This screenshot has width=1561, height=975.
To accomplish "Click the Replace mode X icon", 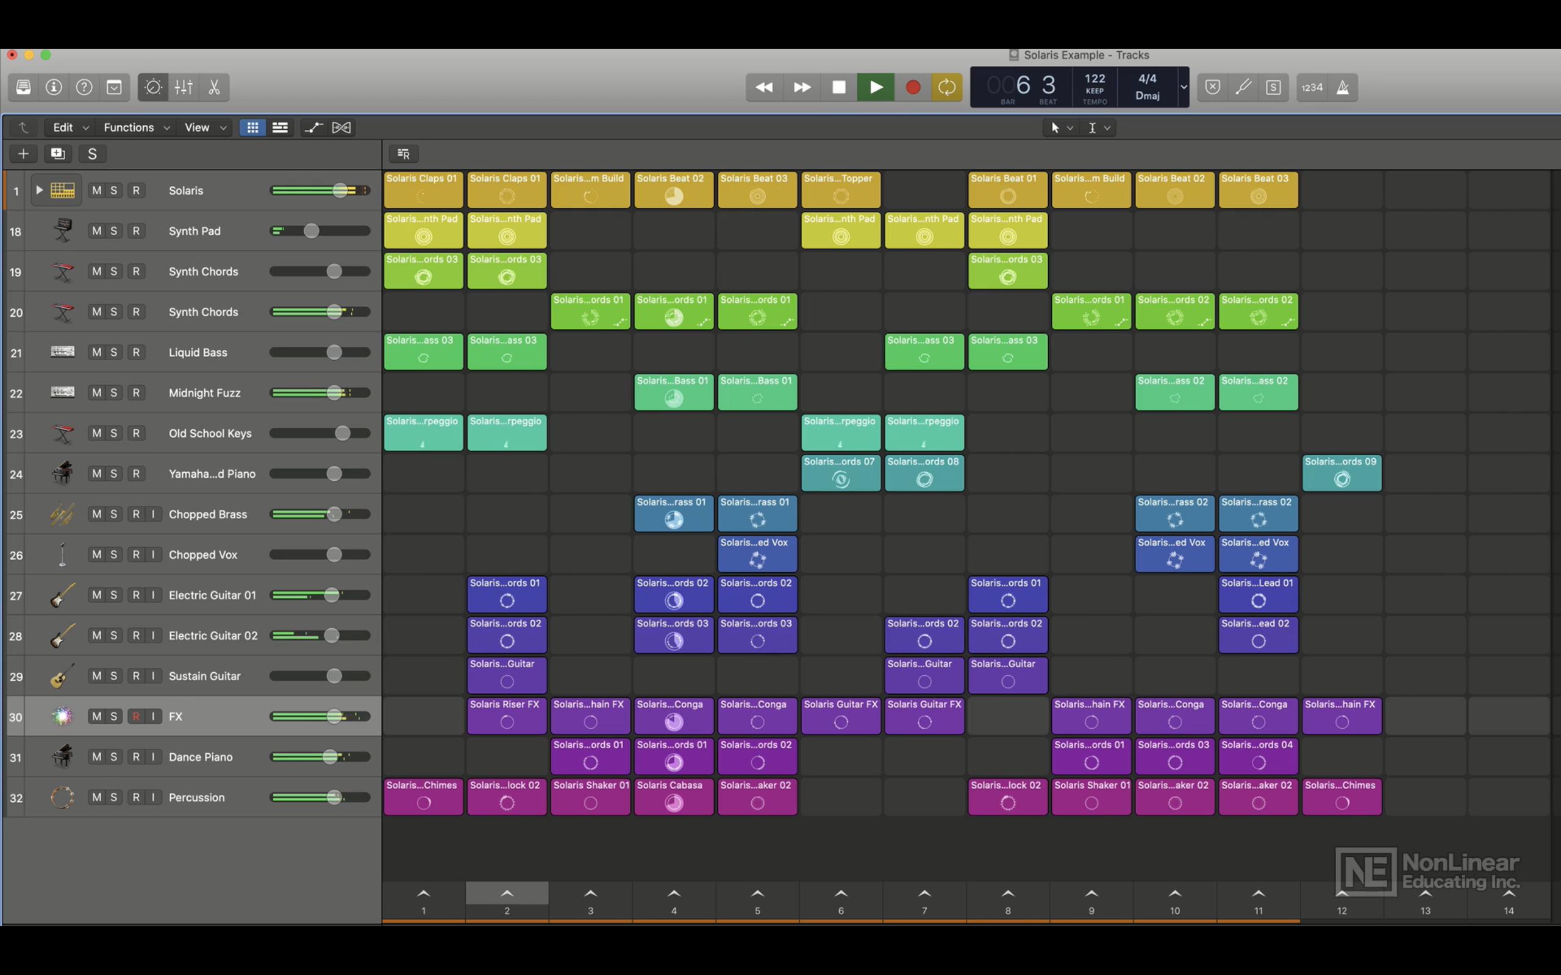I will click(1213, 87).
